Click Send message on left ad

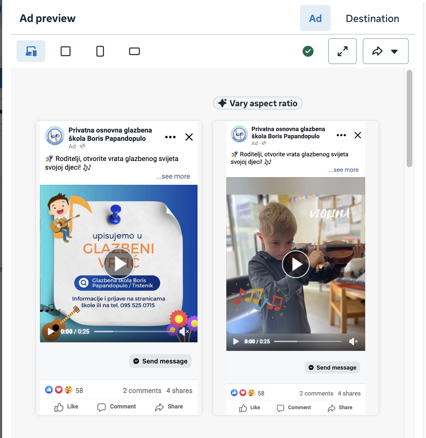160,361
